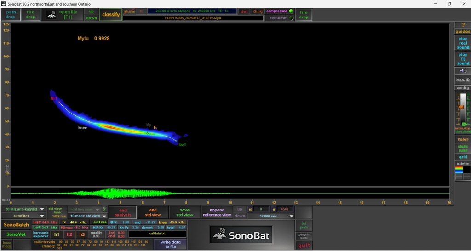
Task: Adjust the orange intensity slider handle
Action: 461,107
